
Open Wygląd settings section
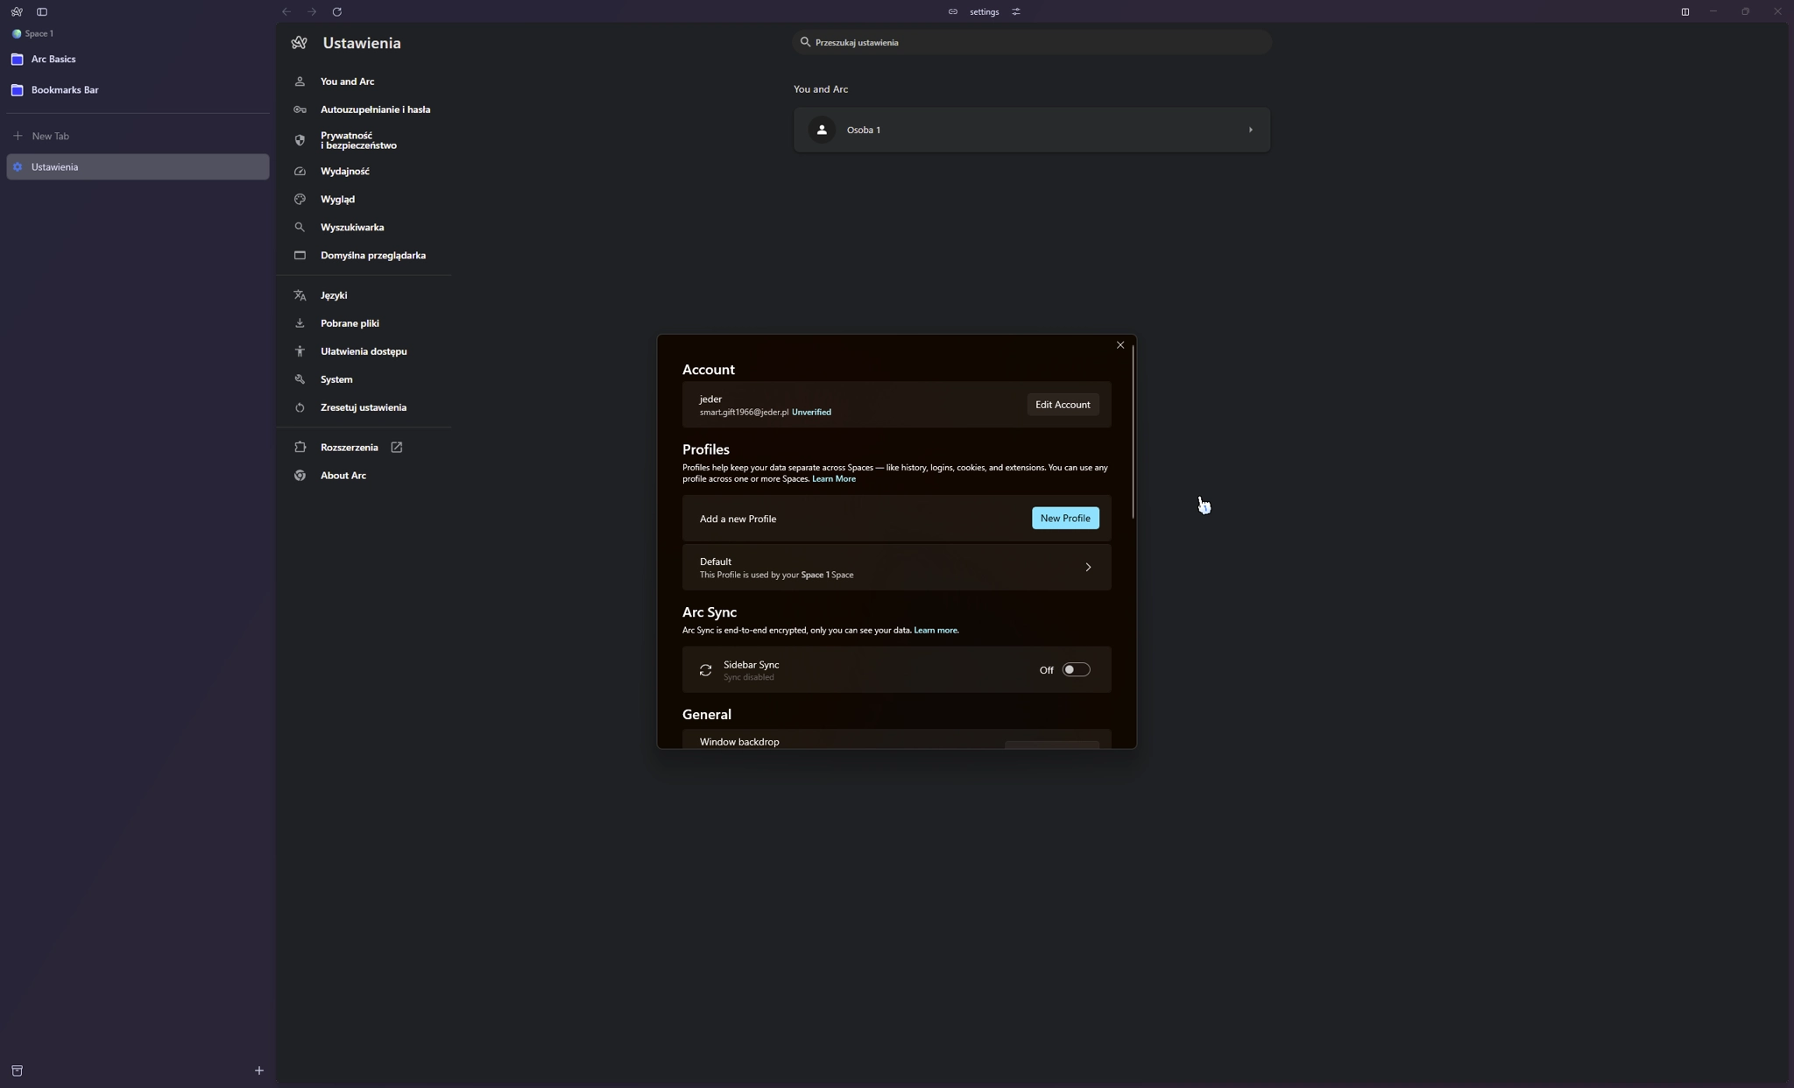pyautogui.click(x=337, y=200)
